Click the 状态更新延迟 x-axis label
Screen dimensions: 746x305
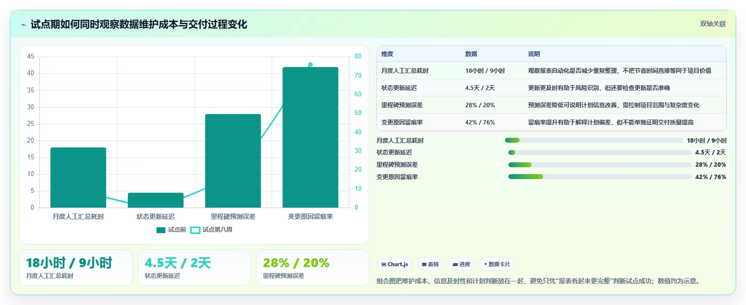(x=155, y=216)
